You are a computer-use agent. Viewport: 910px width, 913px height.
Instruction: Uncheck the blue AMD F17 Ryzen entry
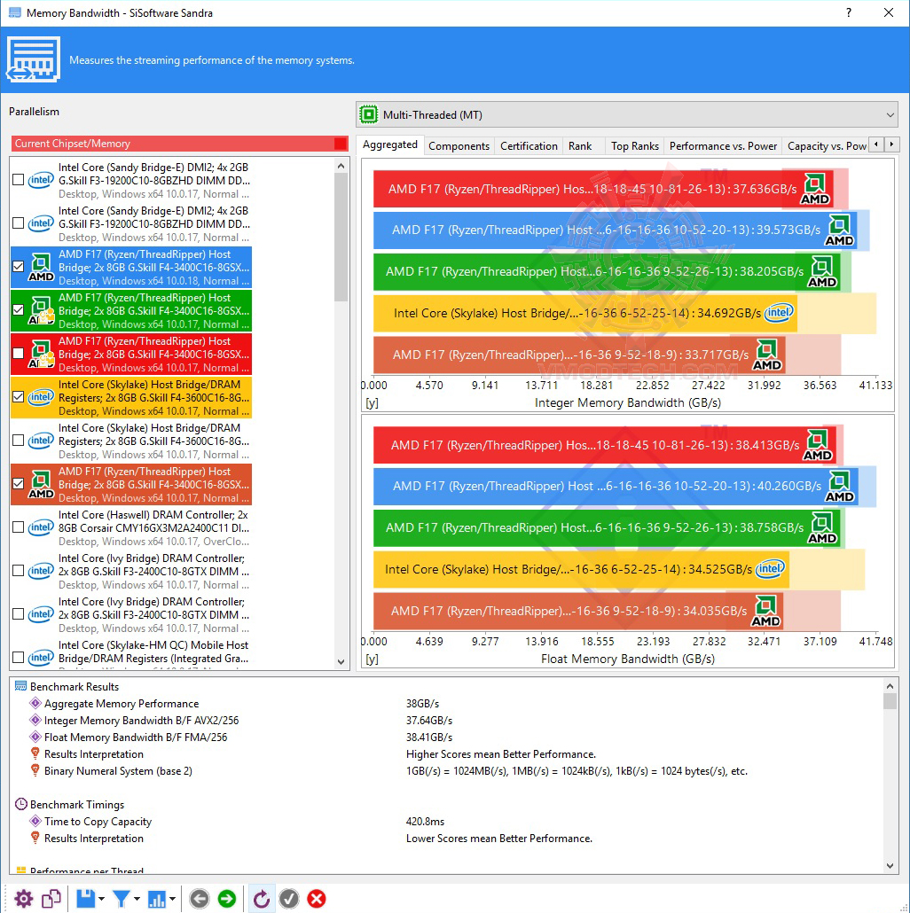[18, 267]
